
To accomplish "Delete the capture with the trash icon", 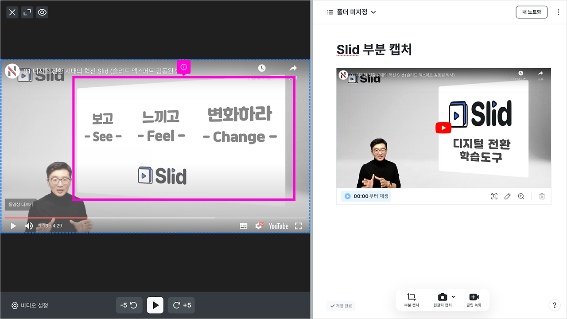I will point(542,196).
